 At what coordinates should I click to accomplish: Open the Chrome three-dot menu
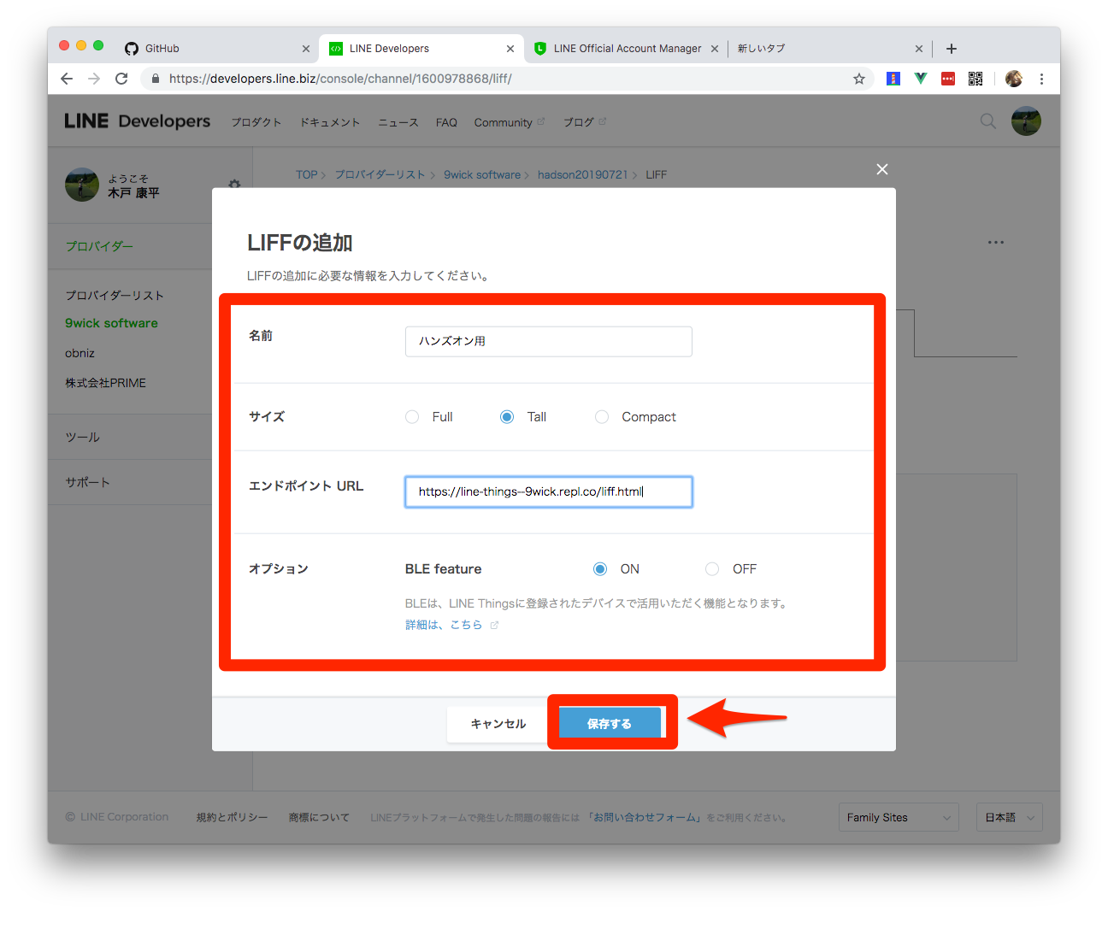coord(1041,79)
